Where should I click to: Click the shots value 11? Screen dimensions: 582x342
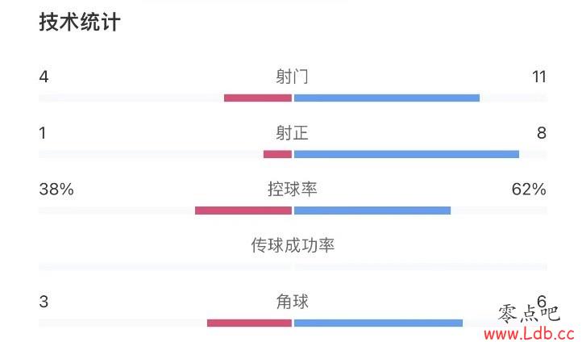pyautogui.click(x=539, y=77)
